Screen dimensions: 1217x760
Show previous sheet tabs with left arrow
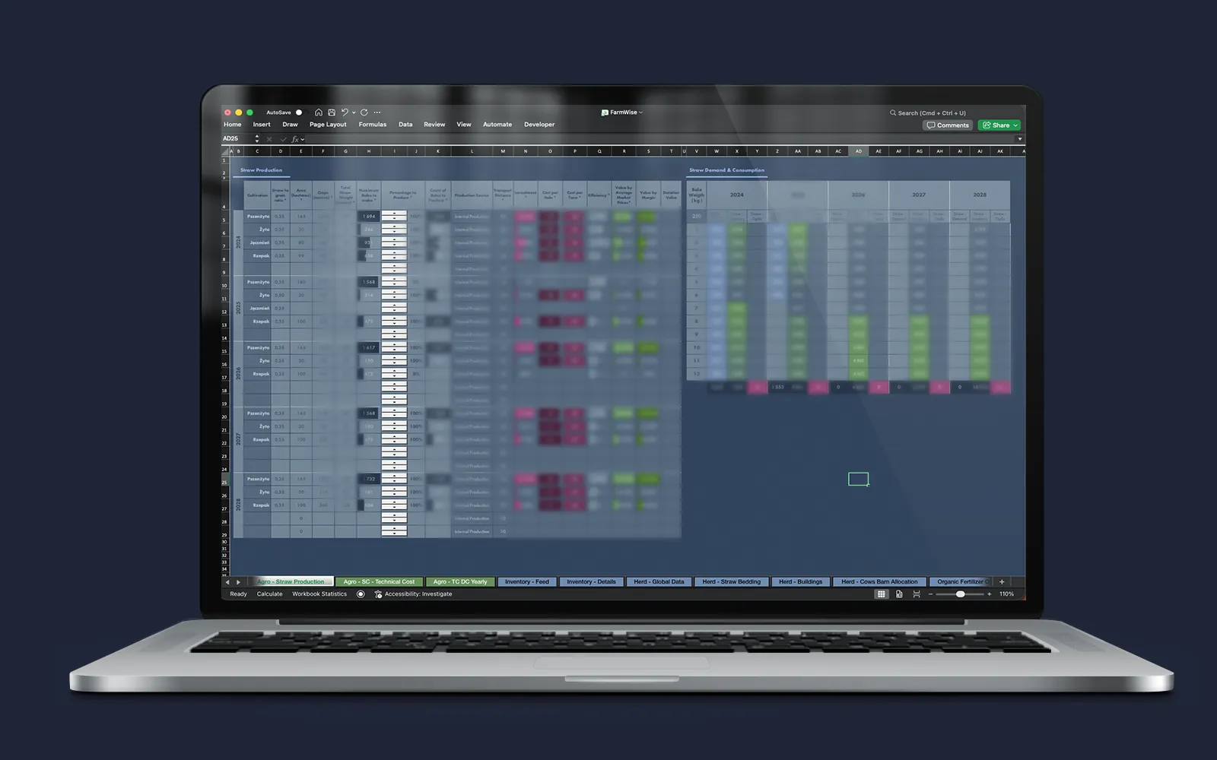[x=227, y=582]
